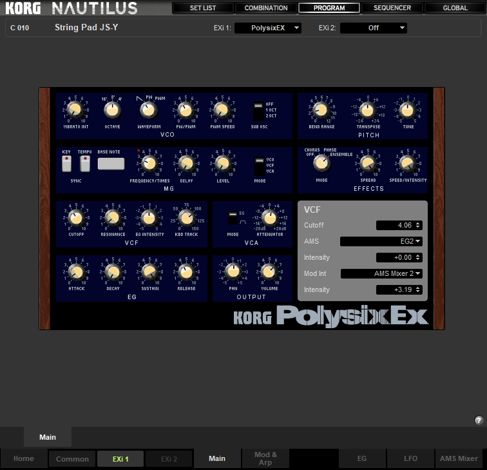487x470 pixels.
Task: Switch to Combination mode
Action: (266, 8)
